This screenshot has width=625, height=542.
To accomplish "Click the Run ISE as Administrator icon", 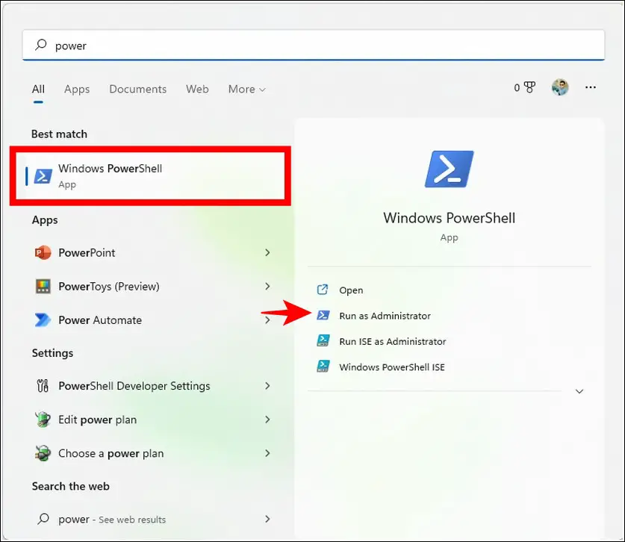I will click(x=323, y=340).
